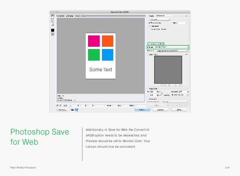
Task: Toggle the constrain proportions link icon
Action: pos(162,93)
